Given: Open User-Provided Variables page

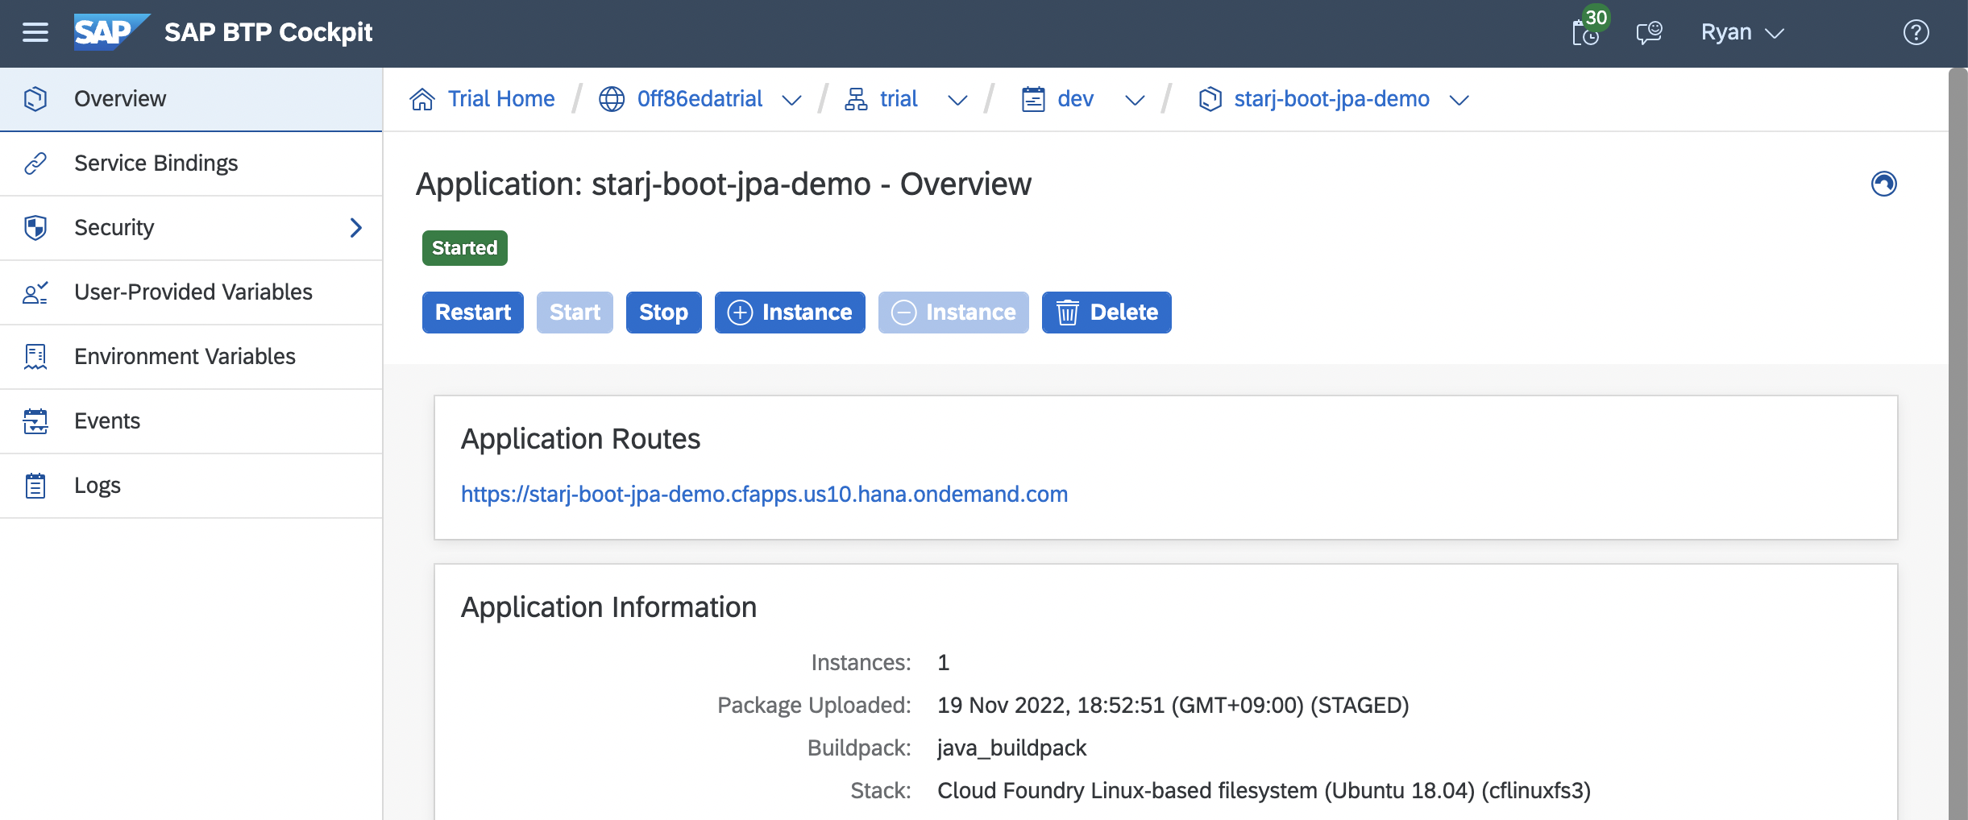Looking at the screenshot, I should (x=191, y=292).
